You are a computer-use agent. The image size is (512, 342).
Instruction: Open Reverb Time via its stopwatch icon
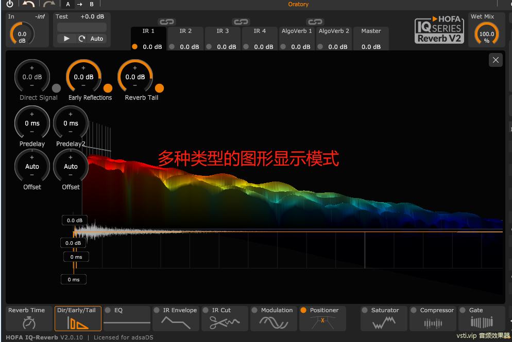coord(29,323)
